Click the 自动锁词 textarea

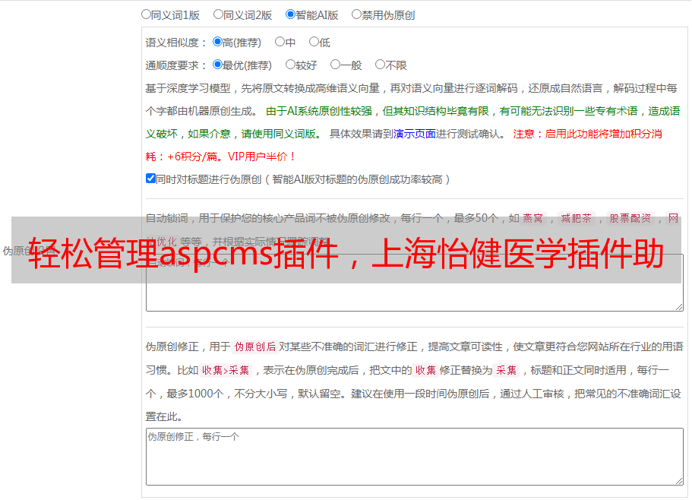click(415, 283)
